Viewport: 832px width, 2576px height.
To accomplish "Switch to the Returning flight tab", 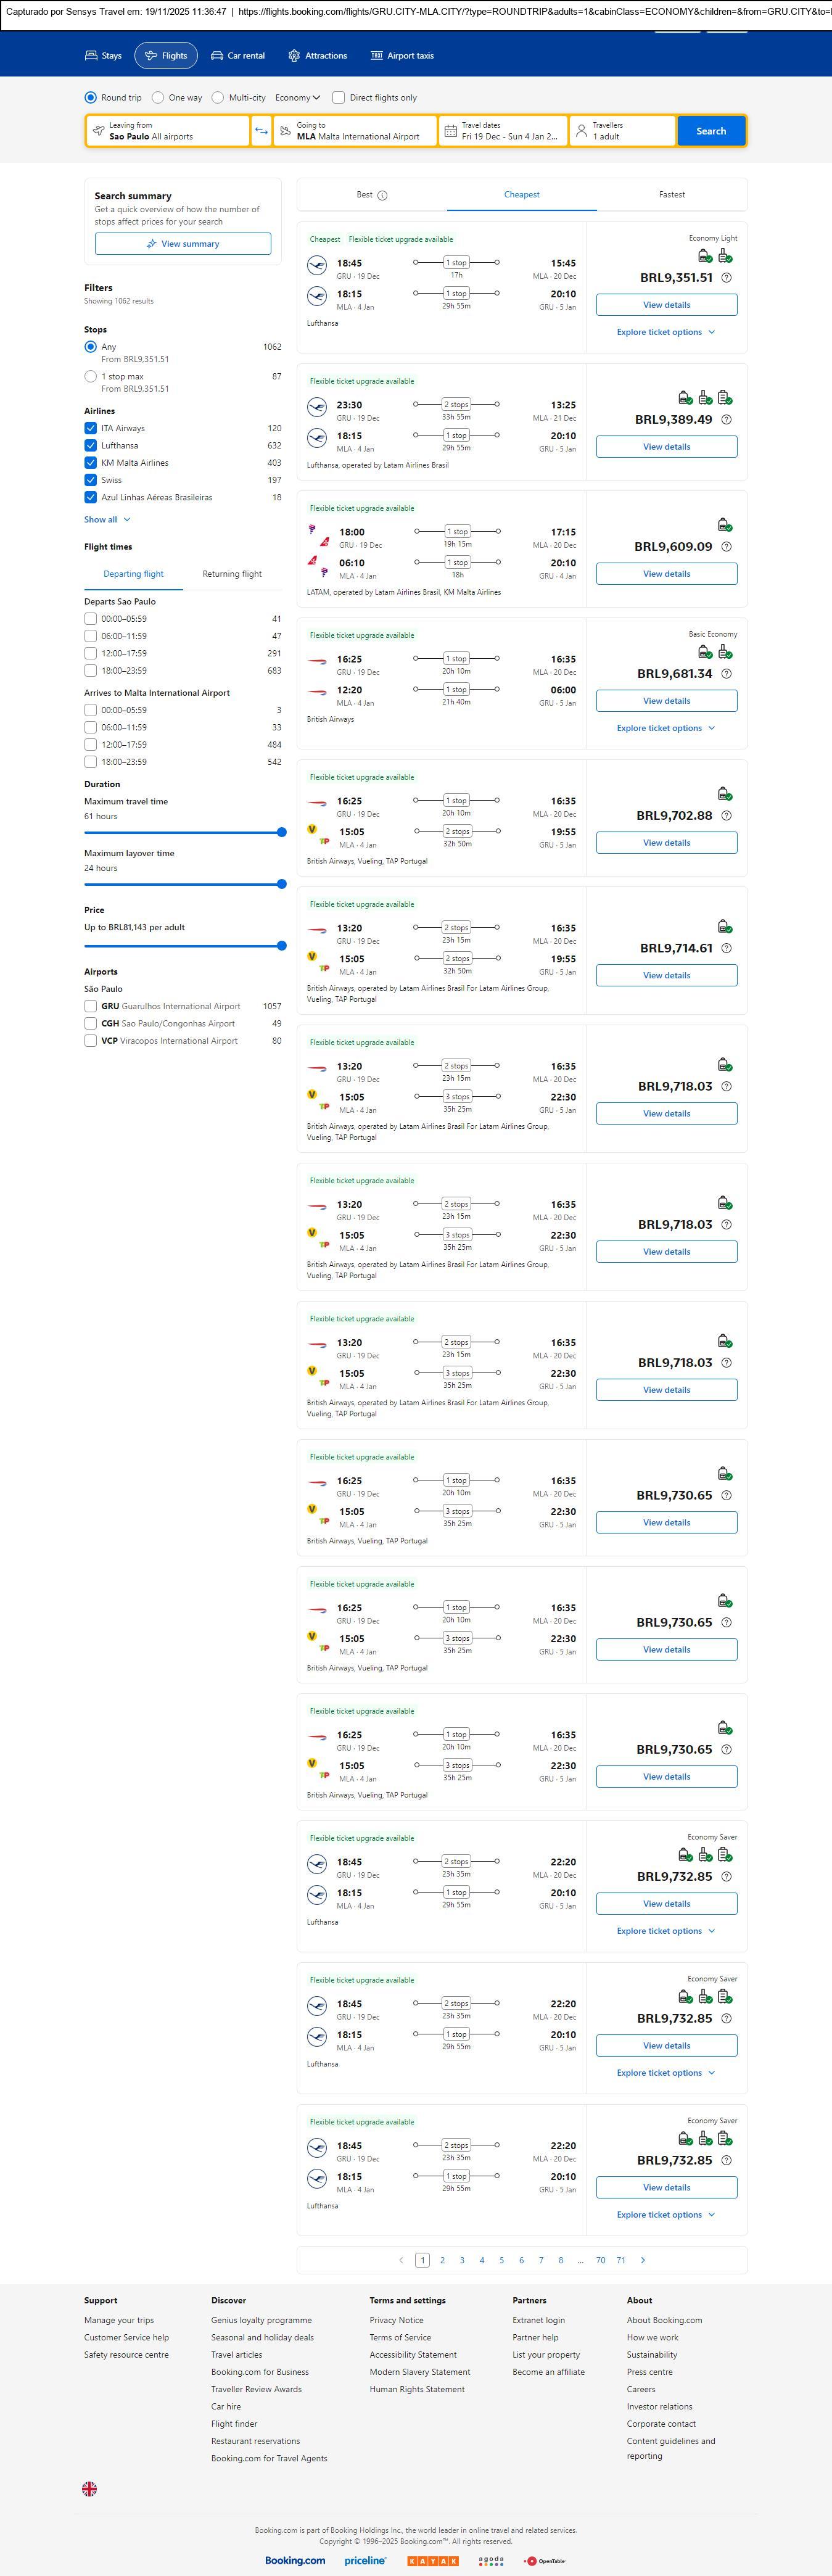I will tap(232, 574).
